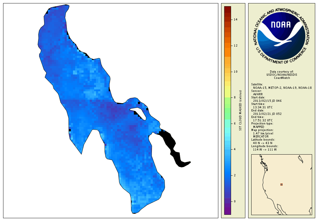Click the yellow band at 10 on color scale
Screen dimensions: 318x221
(x=228, y=72)
